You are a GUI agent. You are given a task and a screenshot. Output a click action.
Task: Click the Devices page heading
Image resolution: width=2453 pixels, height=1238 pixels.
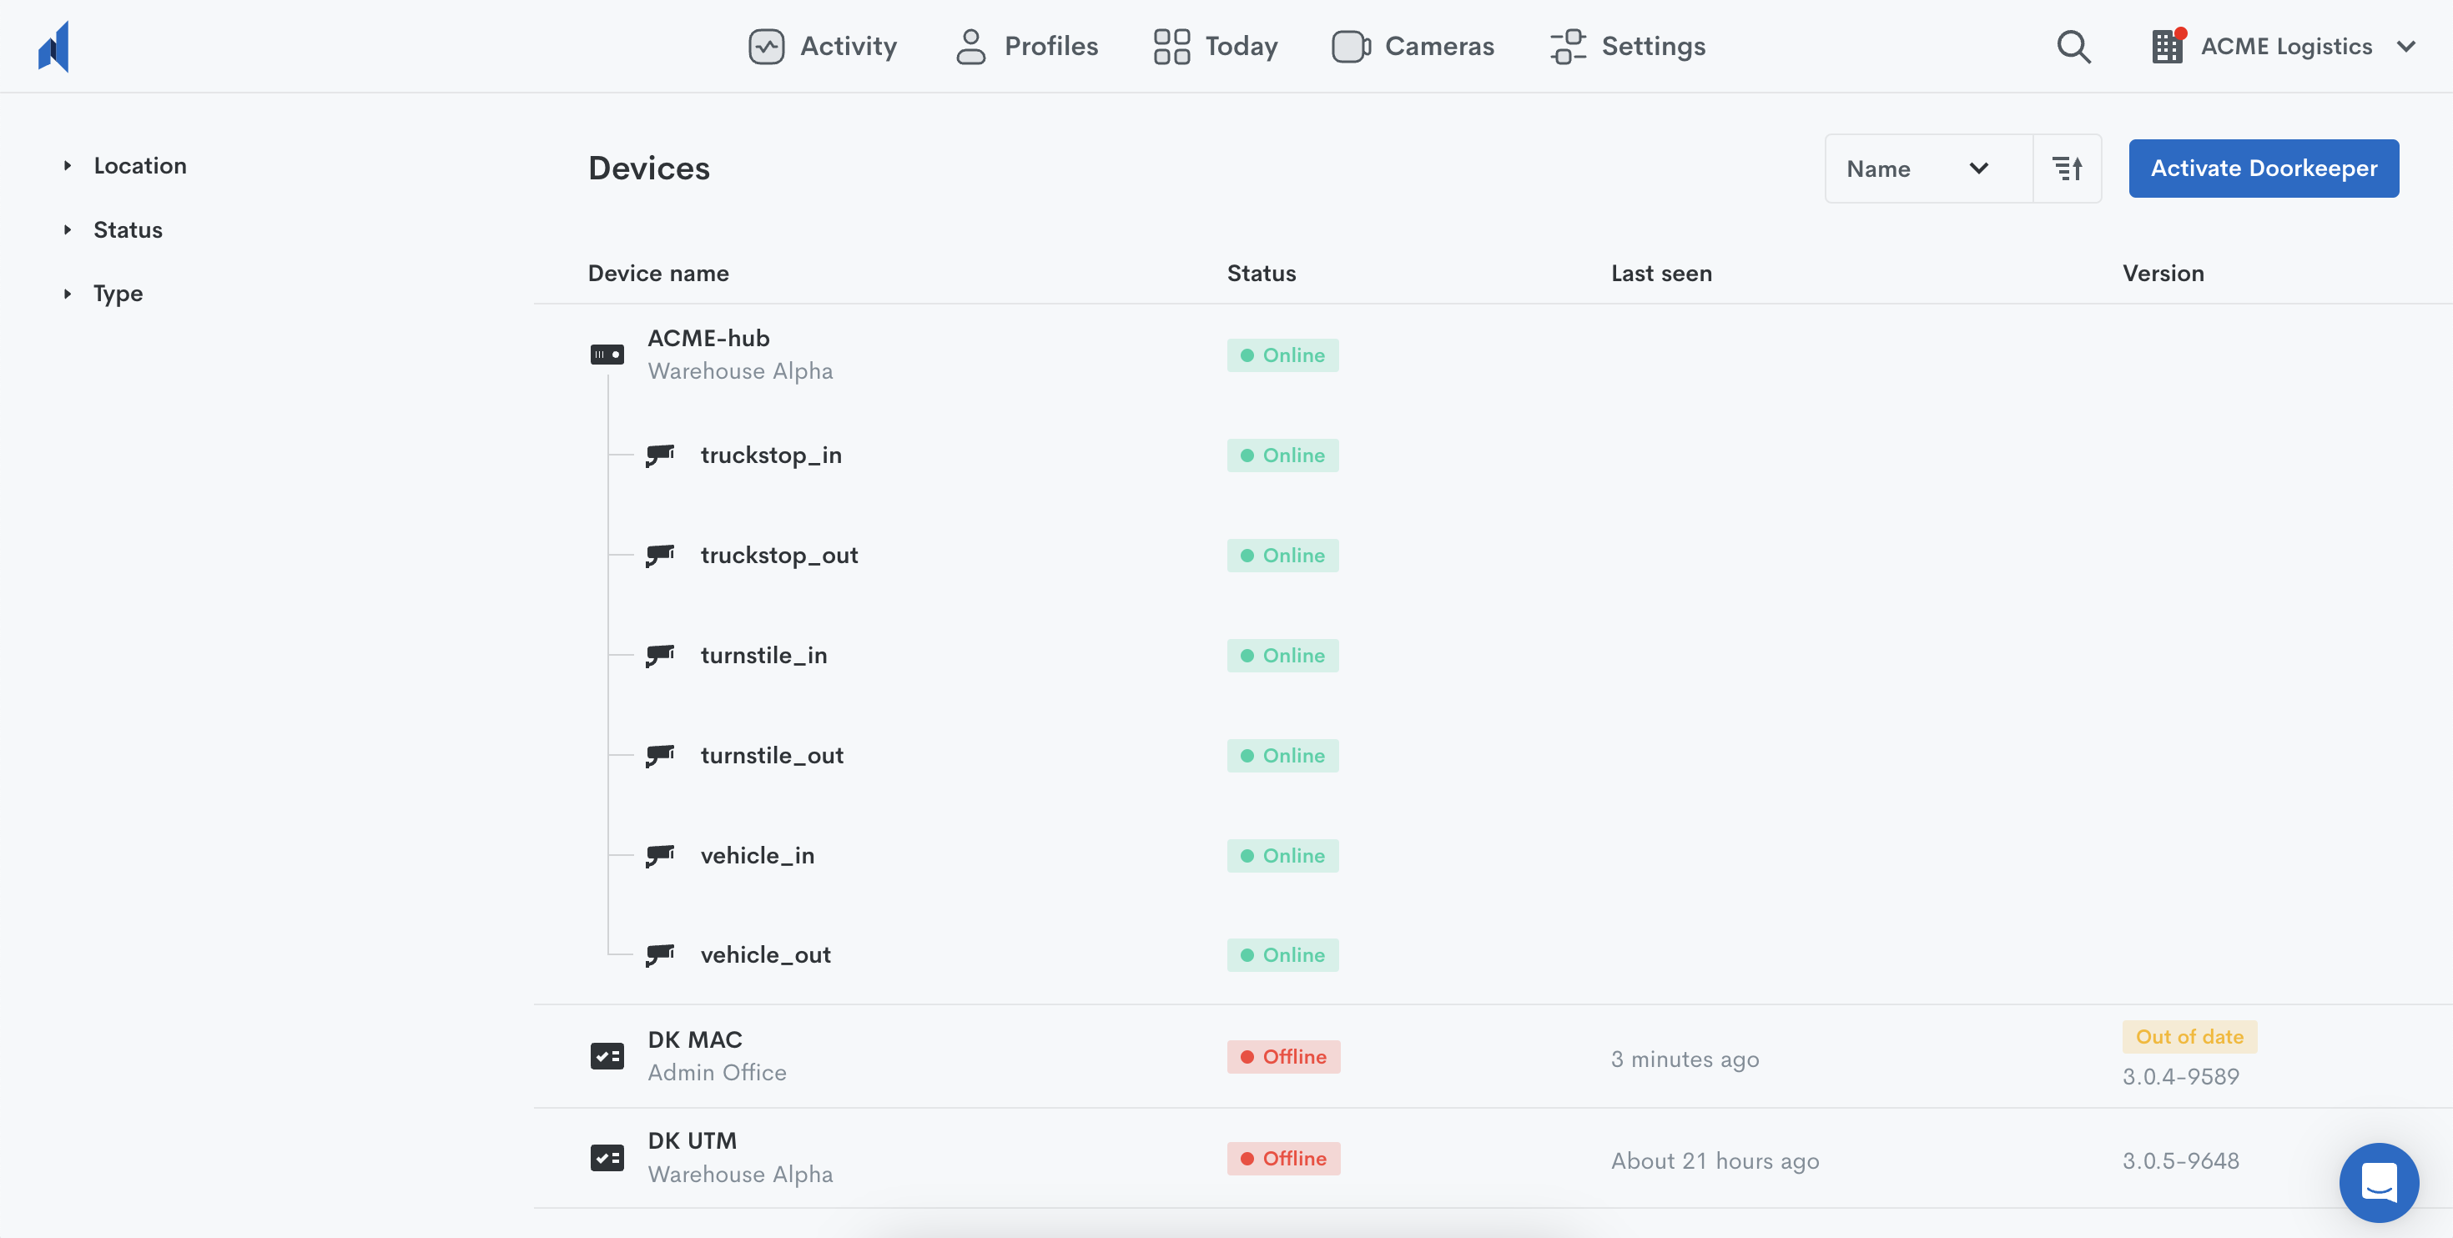[x=648, y=169]
